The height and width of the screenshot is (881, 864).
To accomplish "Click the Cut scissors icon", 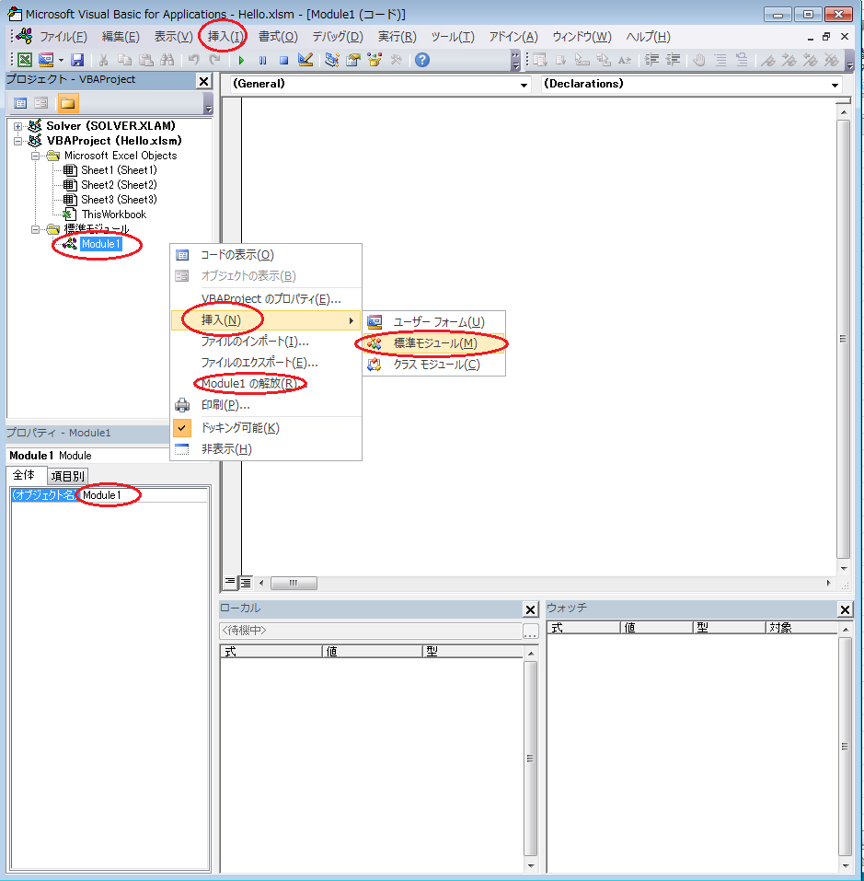I will [x=103, y=60].
